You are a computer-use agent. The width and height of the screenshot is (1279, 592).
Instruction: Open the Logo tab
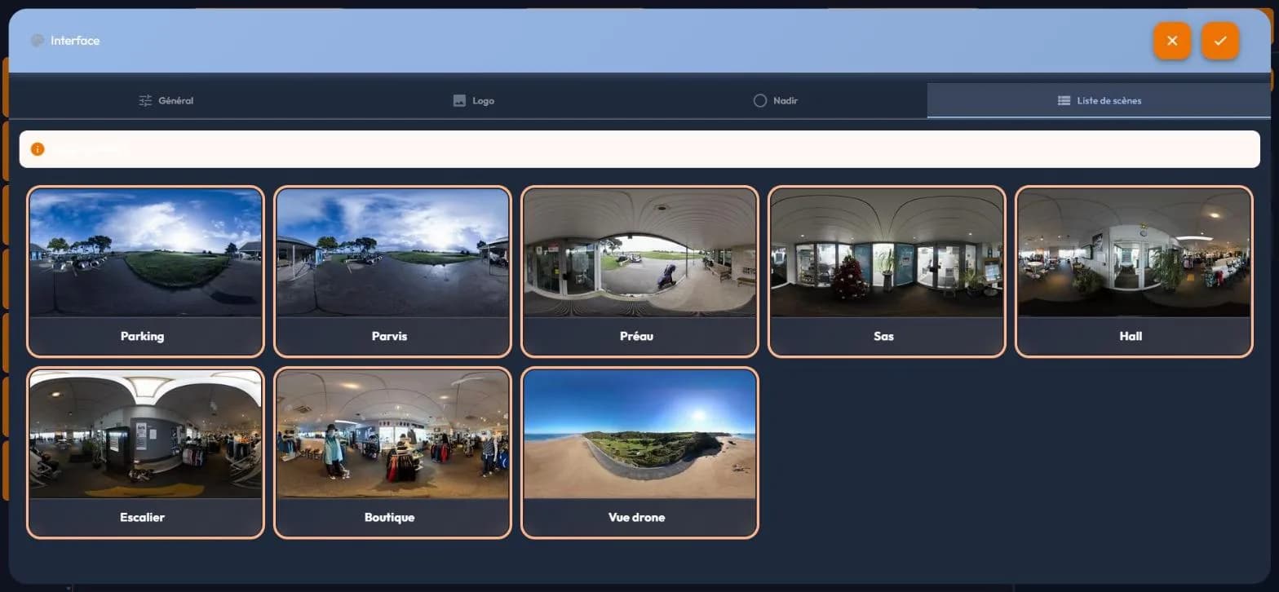coord(473,101)
